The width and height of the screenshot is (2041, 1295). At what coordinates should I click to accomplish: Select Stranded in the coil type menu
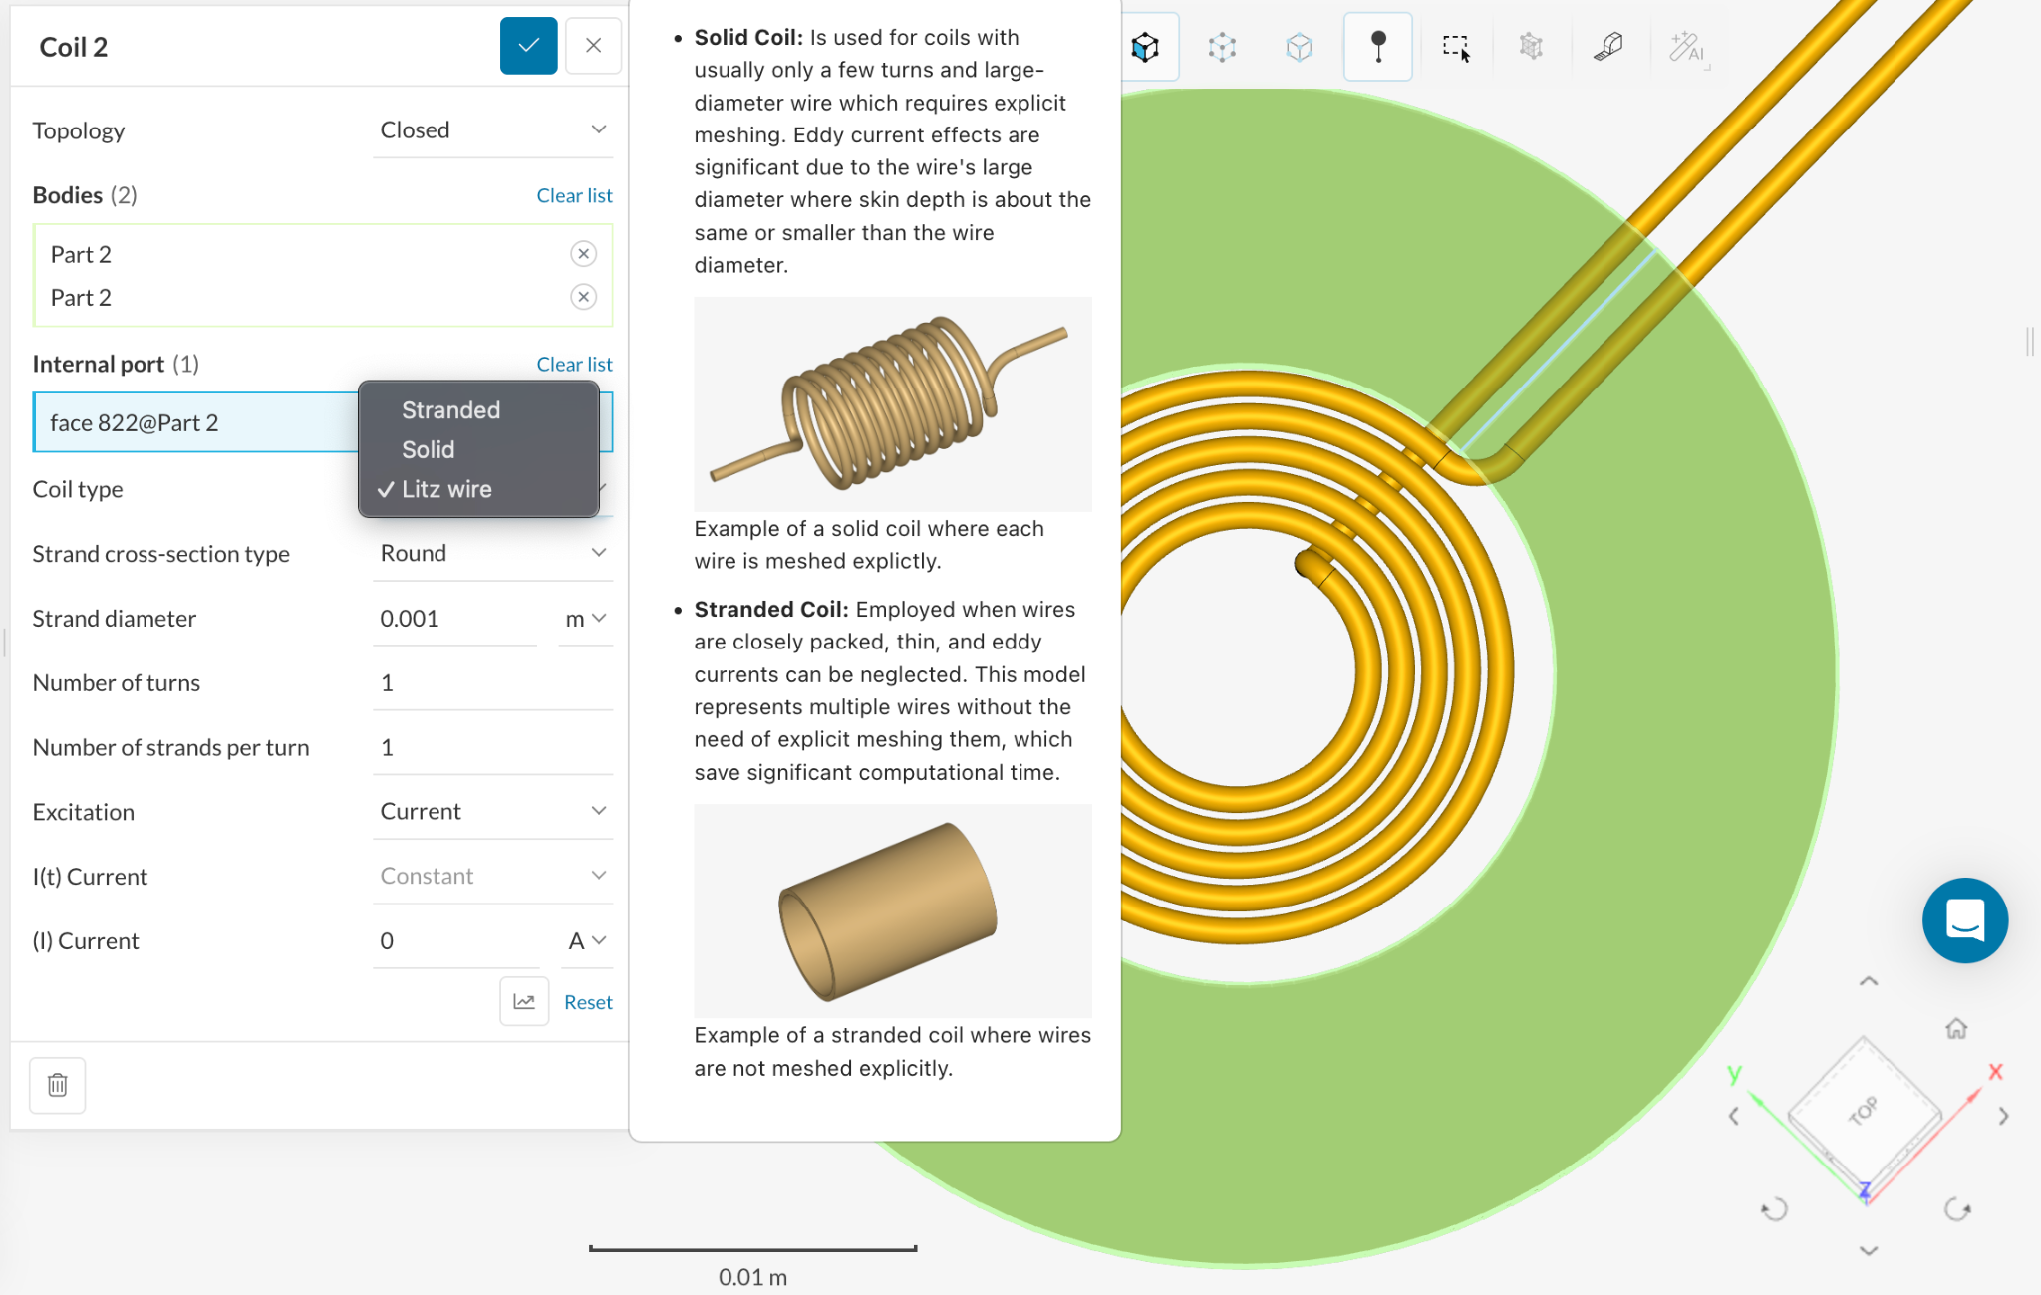pyautogui.click(x=449, y=409)
